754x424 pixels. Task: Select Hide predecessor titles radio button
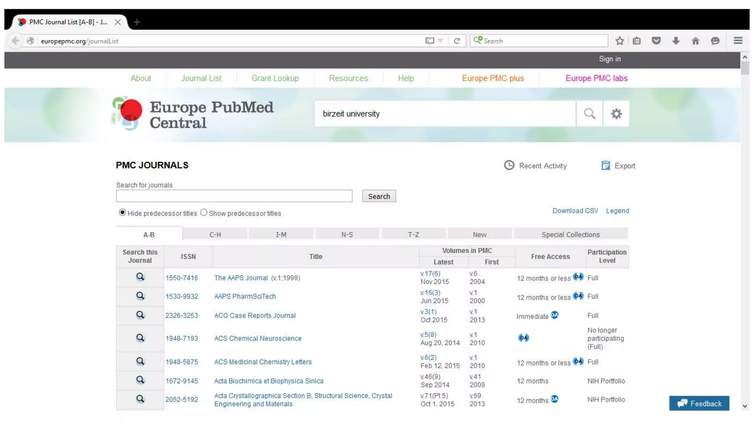122,212
